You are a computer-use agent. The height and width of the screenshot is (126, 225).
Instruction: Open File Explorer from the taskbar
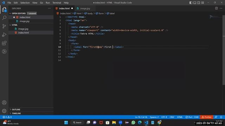tap(114, 122)
